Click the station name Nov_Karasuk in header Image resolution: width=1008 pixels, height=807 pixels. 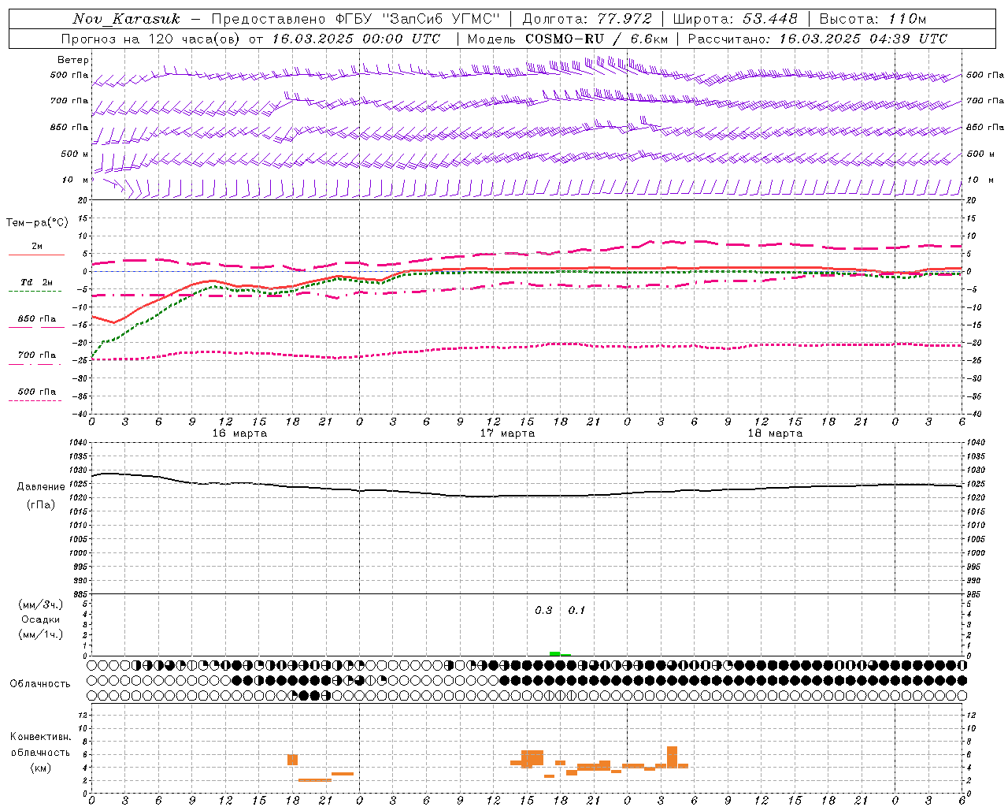[126, 19]
